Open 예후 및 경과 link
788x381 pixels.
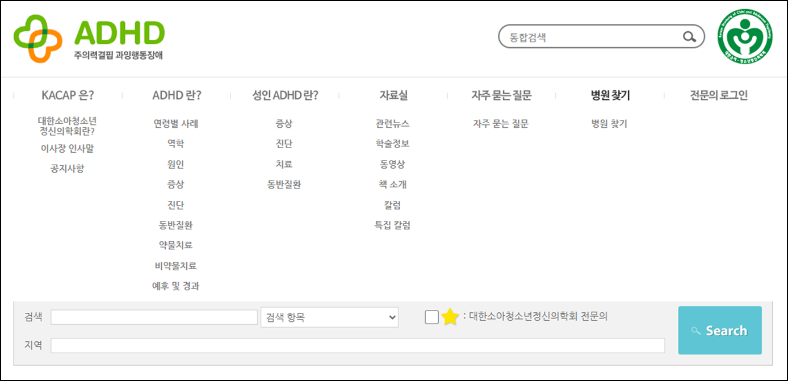pyautogui.click(x=176, y=286)
